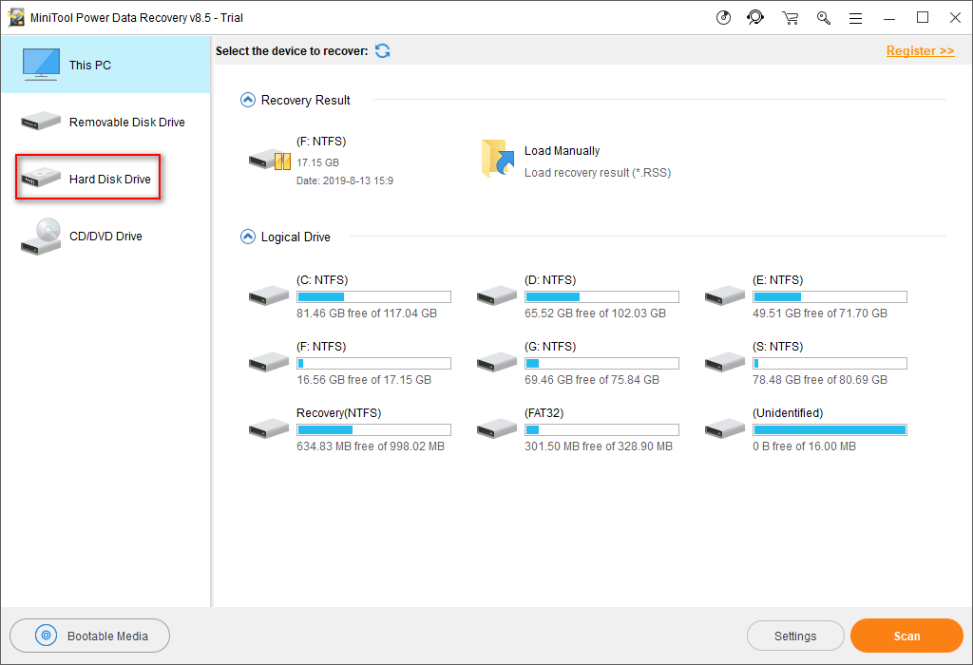Screen dimensions: 973x665
Task: Click the C: drive usage bar
Action: [x=373, y=296]
